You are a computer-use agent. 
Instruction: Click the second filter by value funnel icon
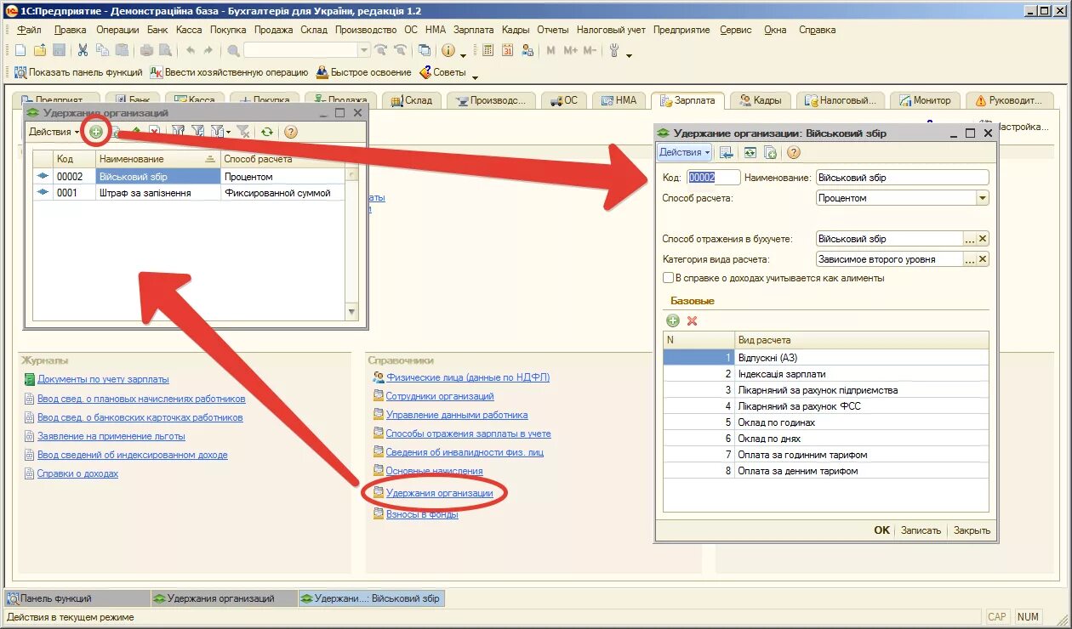197,132
